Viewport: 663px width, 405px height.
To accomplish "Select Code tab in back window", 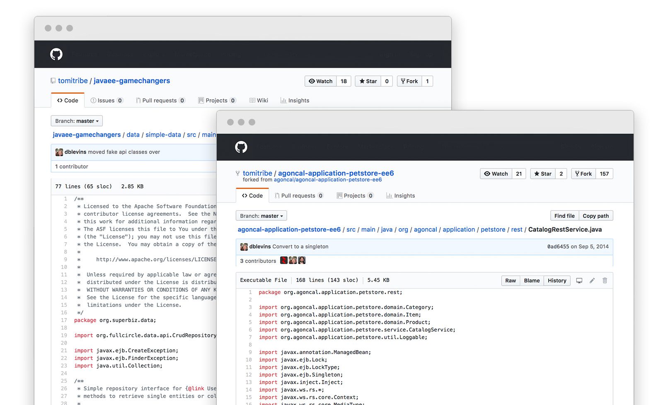I will 68,100.
